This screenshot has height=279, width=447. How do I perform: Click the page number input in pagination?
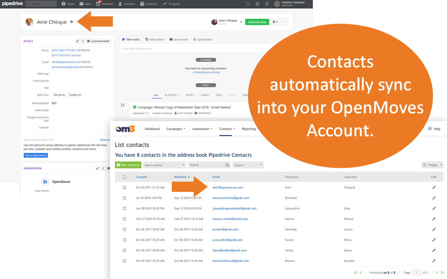click(416, 272)
